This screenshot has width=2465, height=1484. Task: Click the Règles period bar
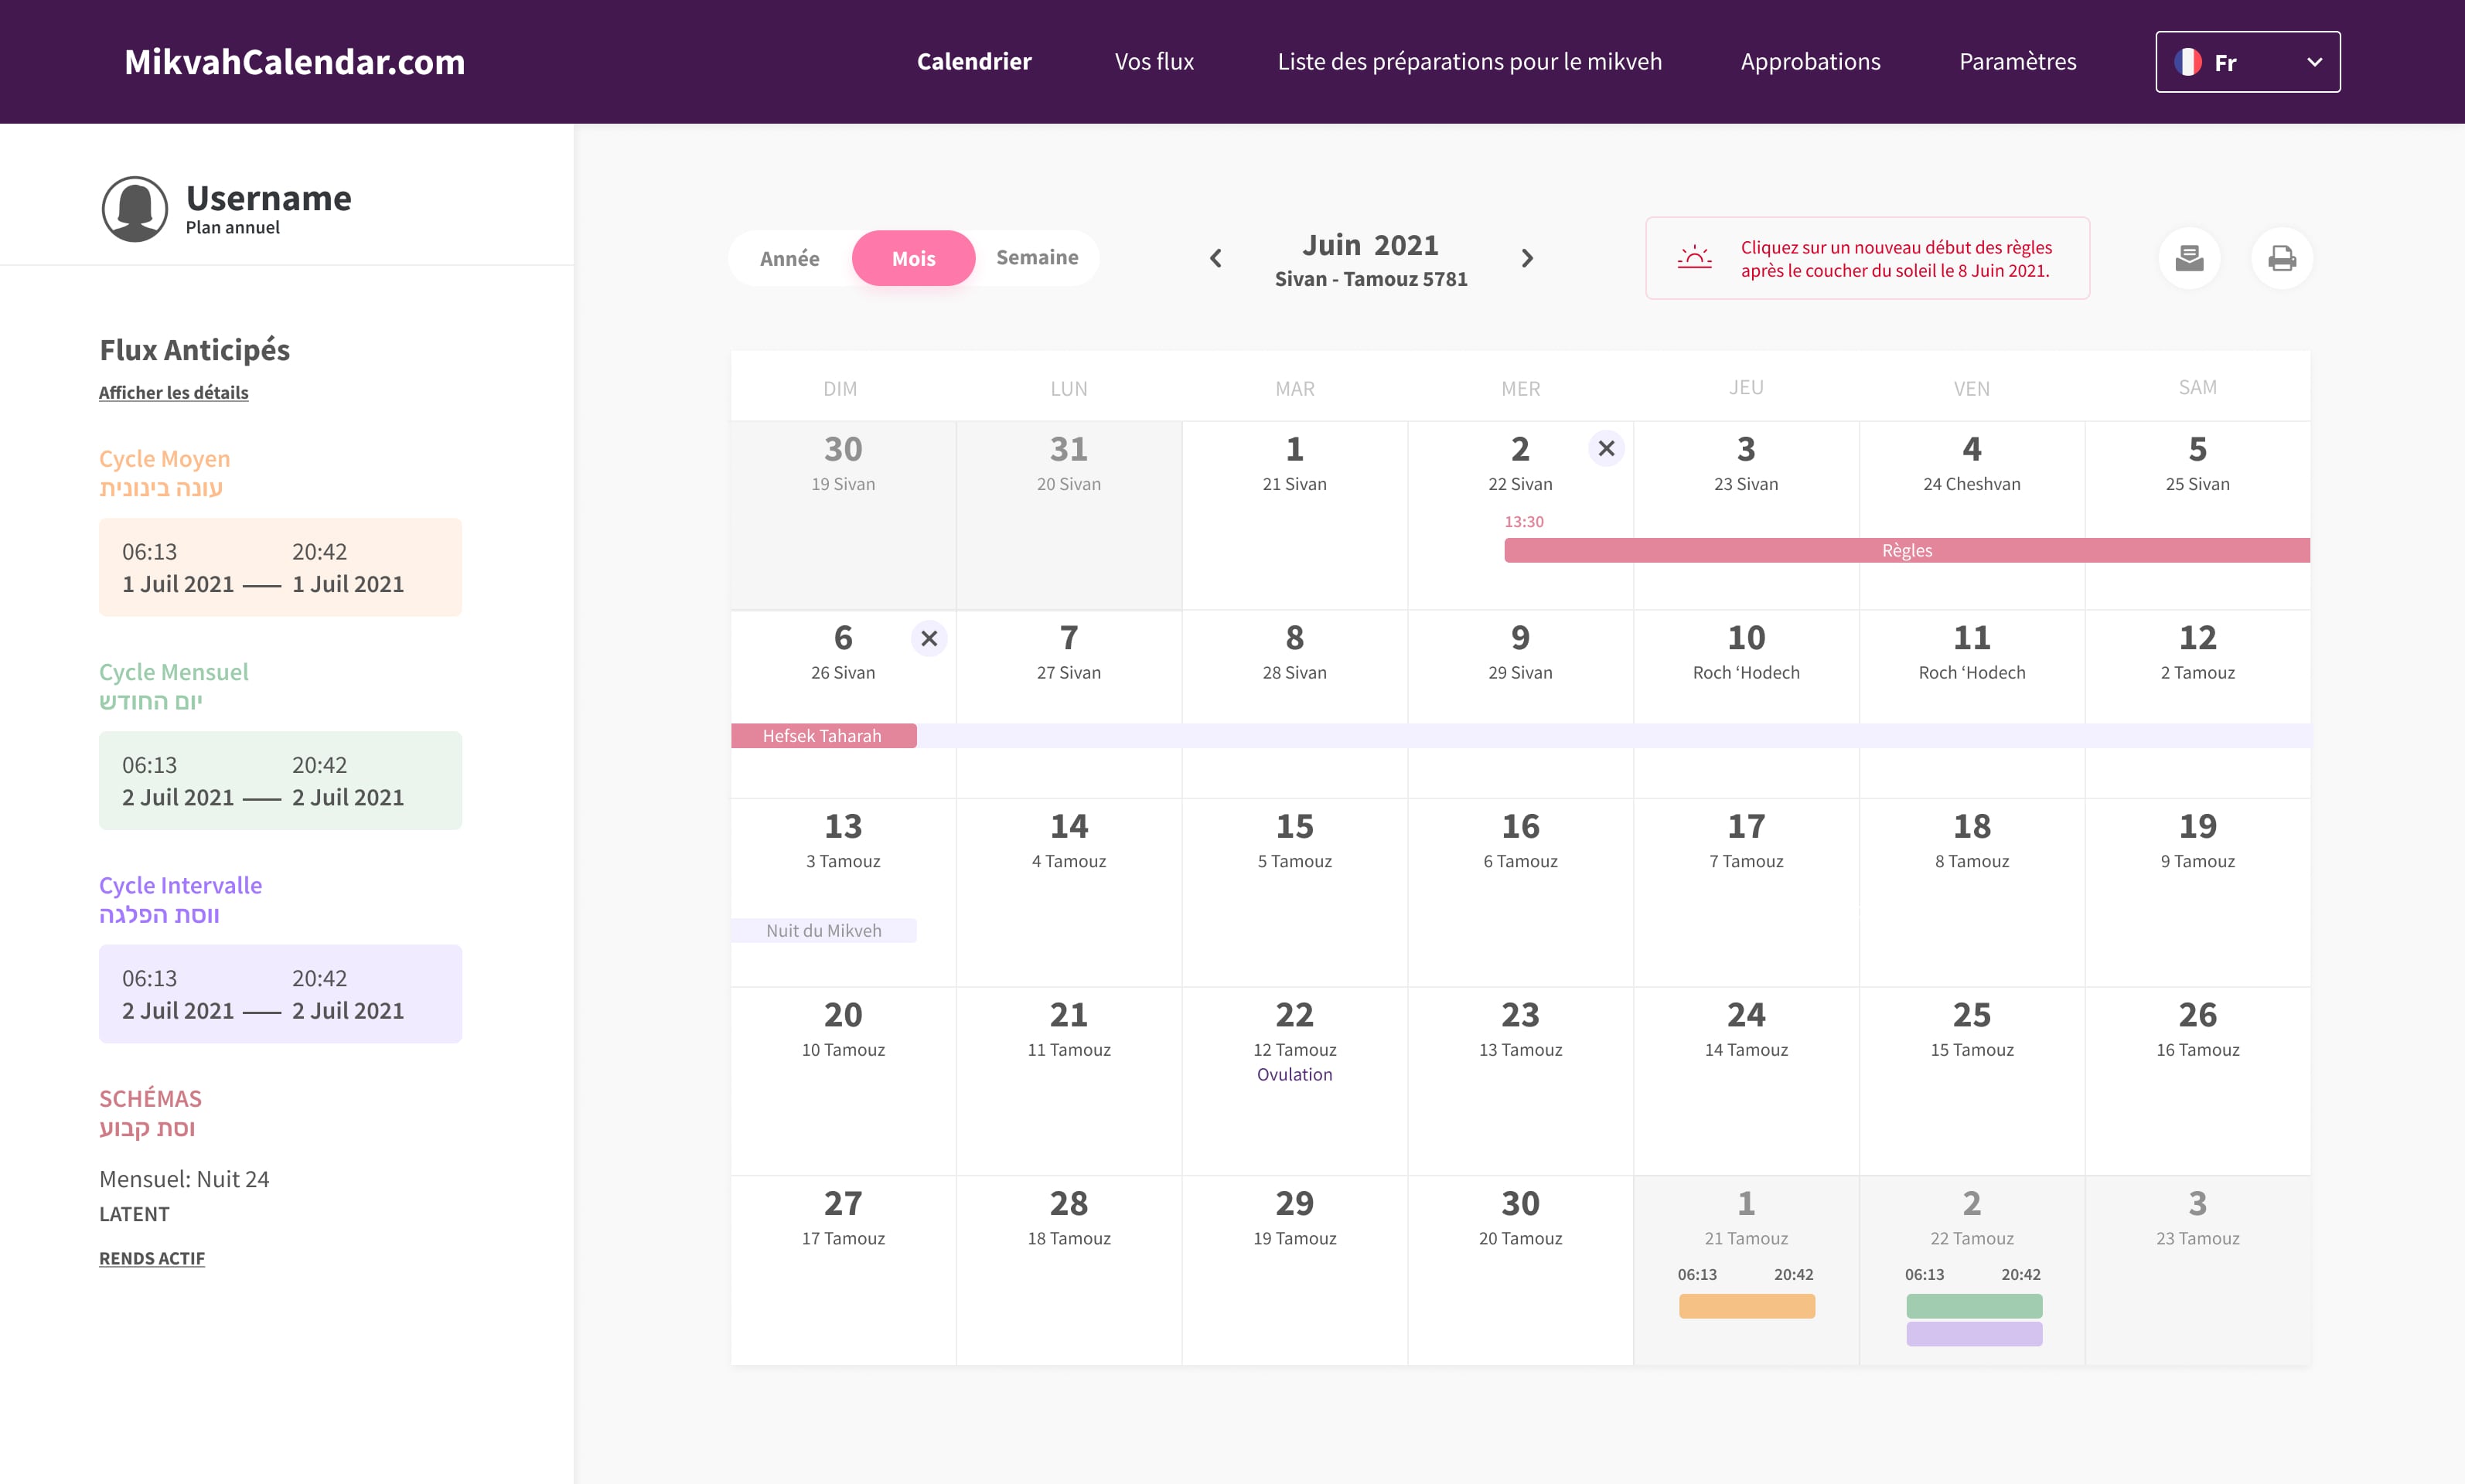point(1907,550)
